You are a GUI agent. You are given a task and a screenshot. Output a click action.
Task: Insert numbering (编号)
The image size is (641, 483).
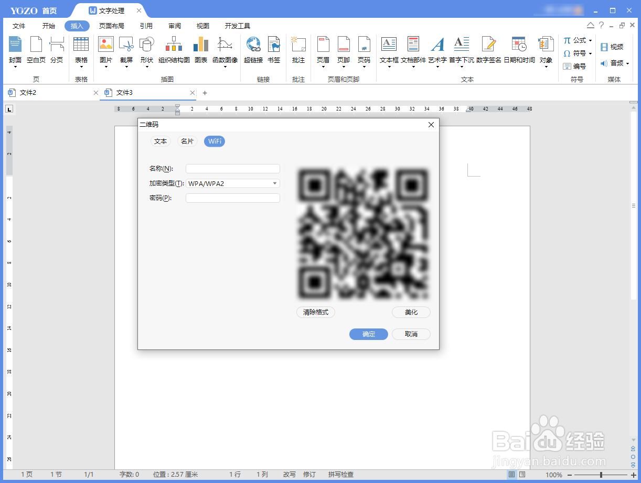(x=574, y=66)
